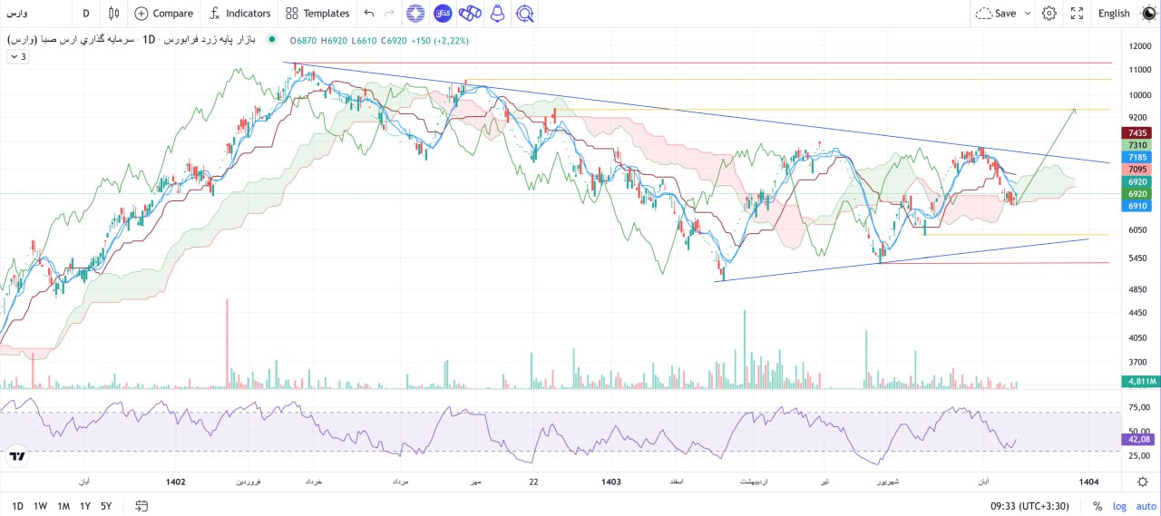Open go-to-date calendar icon
The image size is (1161, 516).
[x=141, y=506]
